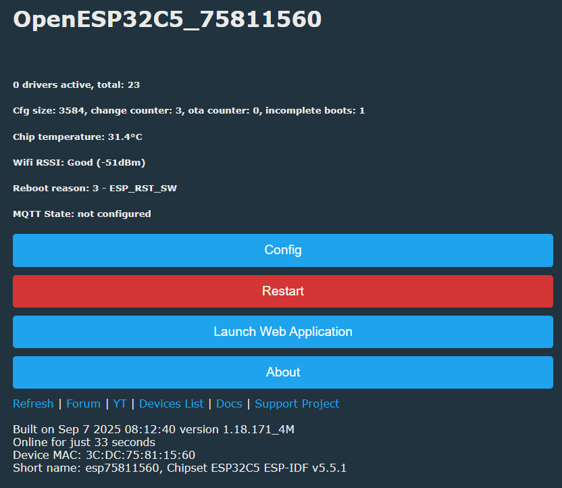Click the 'Wifi RSSI: Good (-51dBm)' text
562x488 pixels.
tap(79, 163)
